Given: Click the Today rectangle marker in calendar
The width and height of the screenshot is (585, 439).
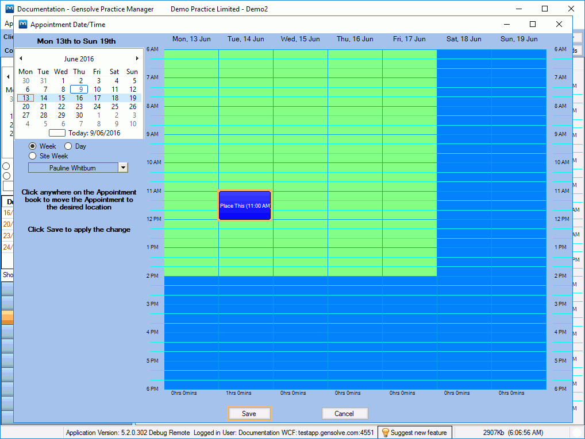Looking at the screenshot, I should point(57,133).
